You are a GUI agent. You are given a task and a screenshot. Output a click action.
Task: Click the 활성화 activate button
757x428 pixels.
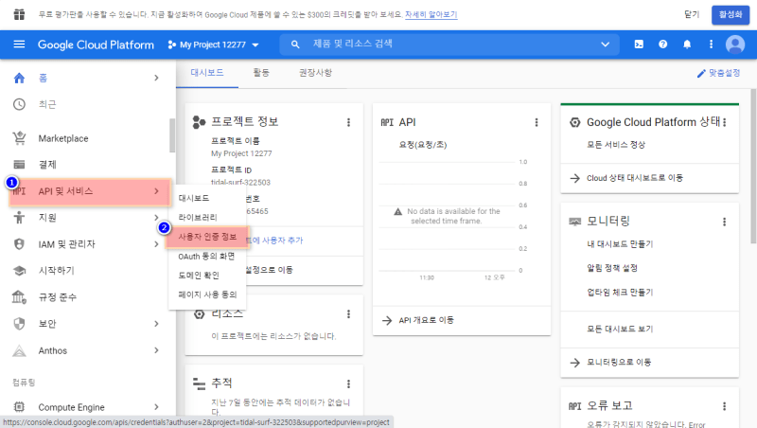tap(731, 14)
